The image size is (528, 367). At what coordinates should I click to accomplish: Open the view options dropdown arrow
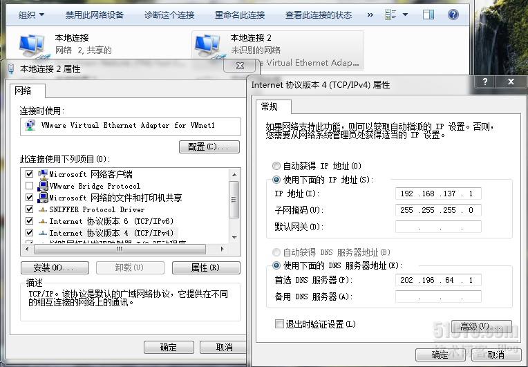point(405,15)
